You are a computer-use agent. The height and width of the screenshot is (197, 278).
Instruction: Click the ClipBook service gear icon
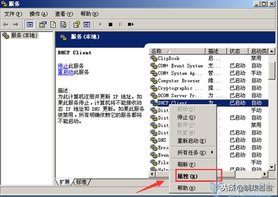(x=154, y=58)
